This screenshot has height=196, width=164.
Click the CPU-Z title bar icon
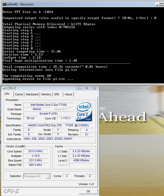(4, 88)
